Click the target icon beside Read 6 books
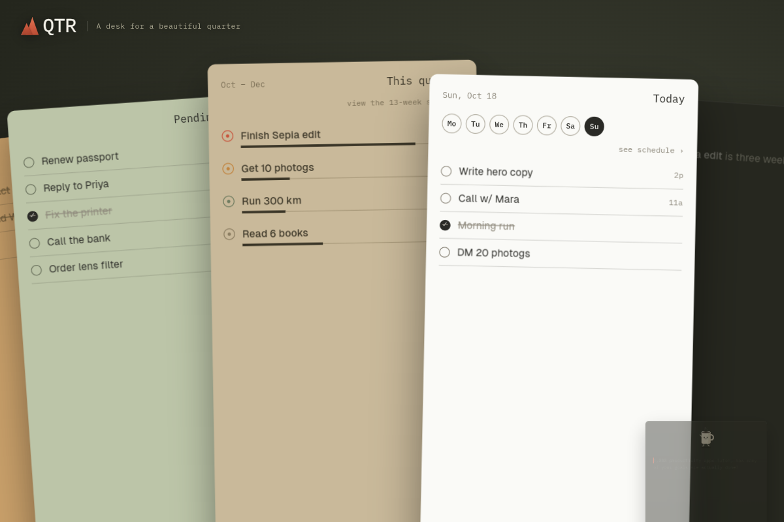The width and height of the screenshot is (784, 522). point(229,234)
